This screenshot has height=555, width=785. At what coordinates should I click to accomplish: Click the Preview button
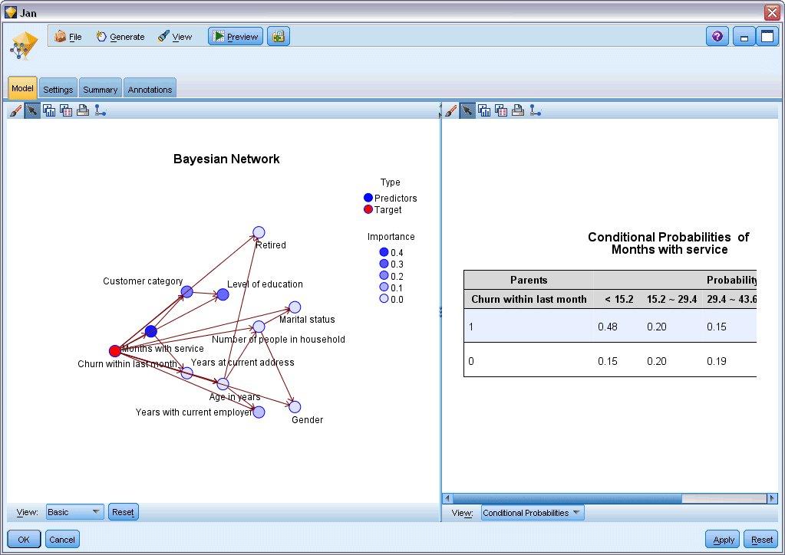tap(236, 37)
